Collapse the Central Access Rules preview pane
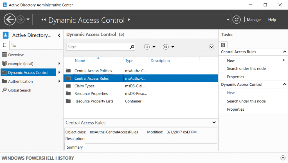288x163 pixels. pyautogui.click(x=214, y=122)
